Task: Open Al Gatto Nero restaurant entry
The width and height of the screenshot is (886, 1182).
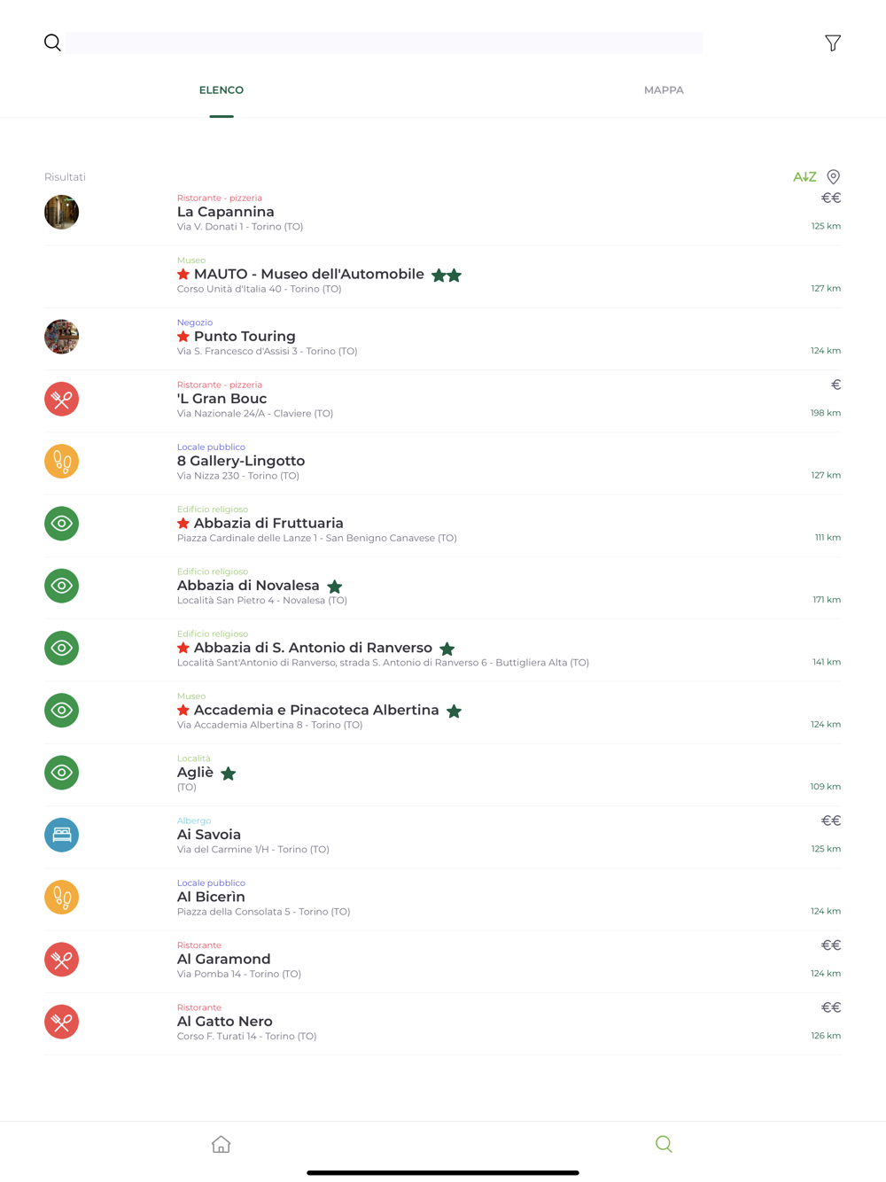Action: tap(443, 1023)
